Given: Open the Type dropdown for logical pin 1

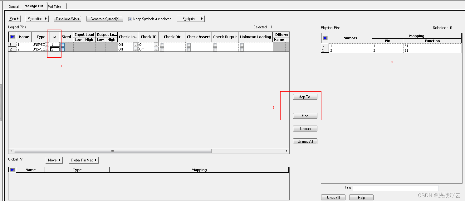Looking at the screenshot, I should coord(46,44).
